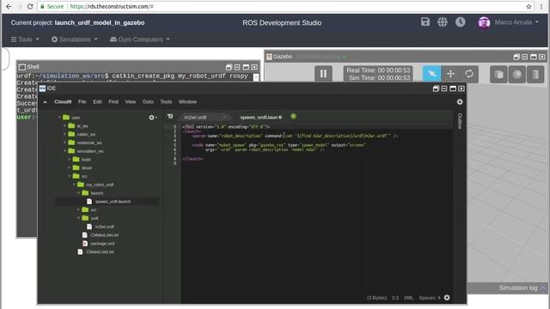Expand the notebook_ws folder arrow
Image resolution: width=550 pixels, height=309 pixels.
click(x=65, y=142)
